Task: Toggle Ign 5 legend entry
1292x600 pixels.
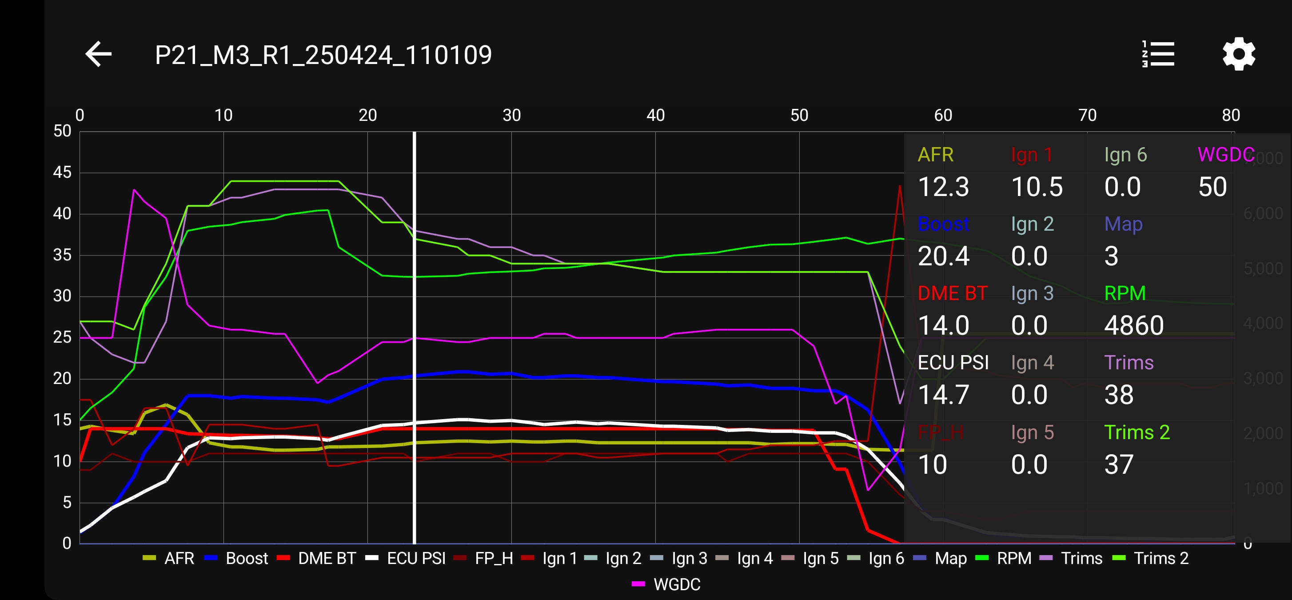Action: (x=809, y=558)
